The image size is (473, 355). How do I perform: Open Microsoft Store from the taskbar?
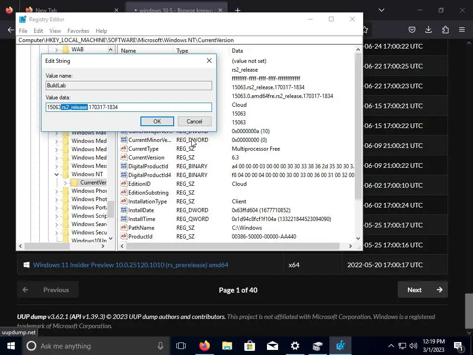click(x=250, y=346)
